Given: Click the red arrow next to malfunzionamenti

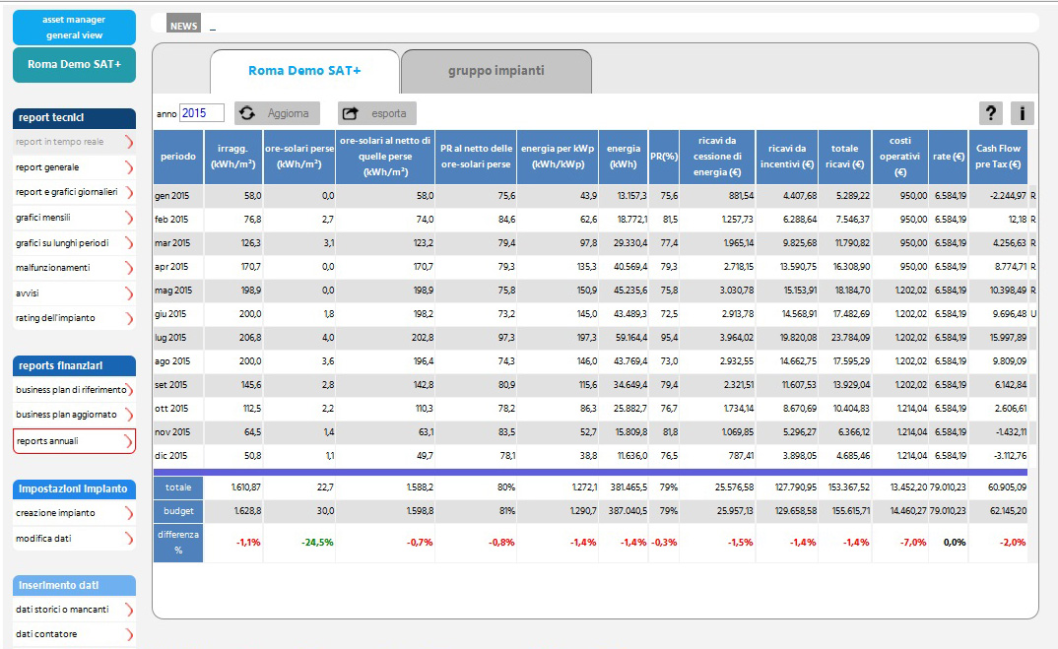Looking at the screenshot, I should pos(129,268).
